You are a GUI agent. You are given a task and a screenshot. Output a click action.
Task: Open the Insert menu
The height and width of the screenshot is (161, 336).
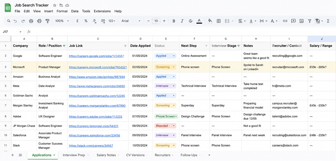tap(49, 11)
